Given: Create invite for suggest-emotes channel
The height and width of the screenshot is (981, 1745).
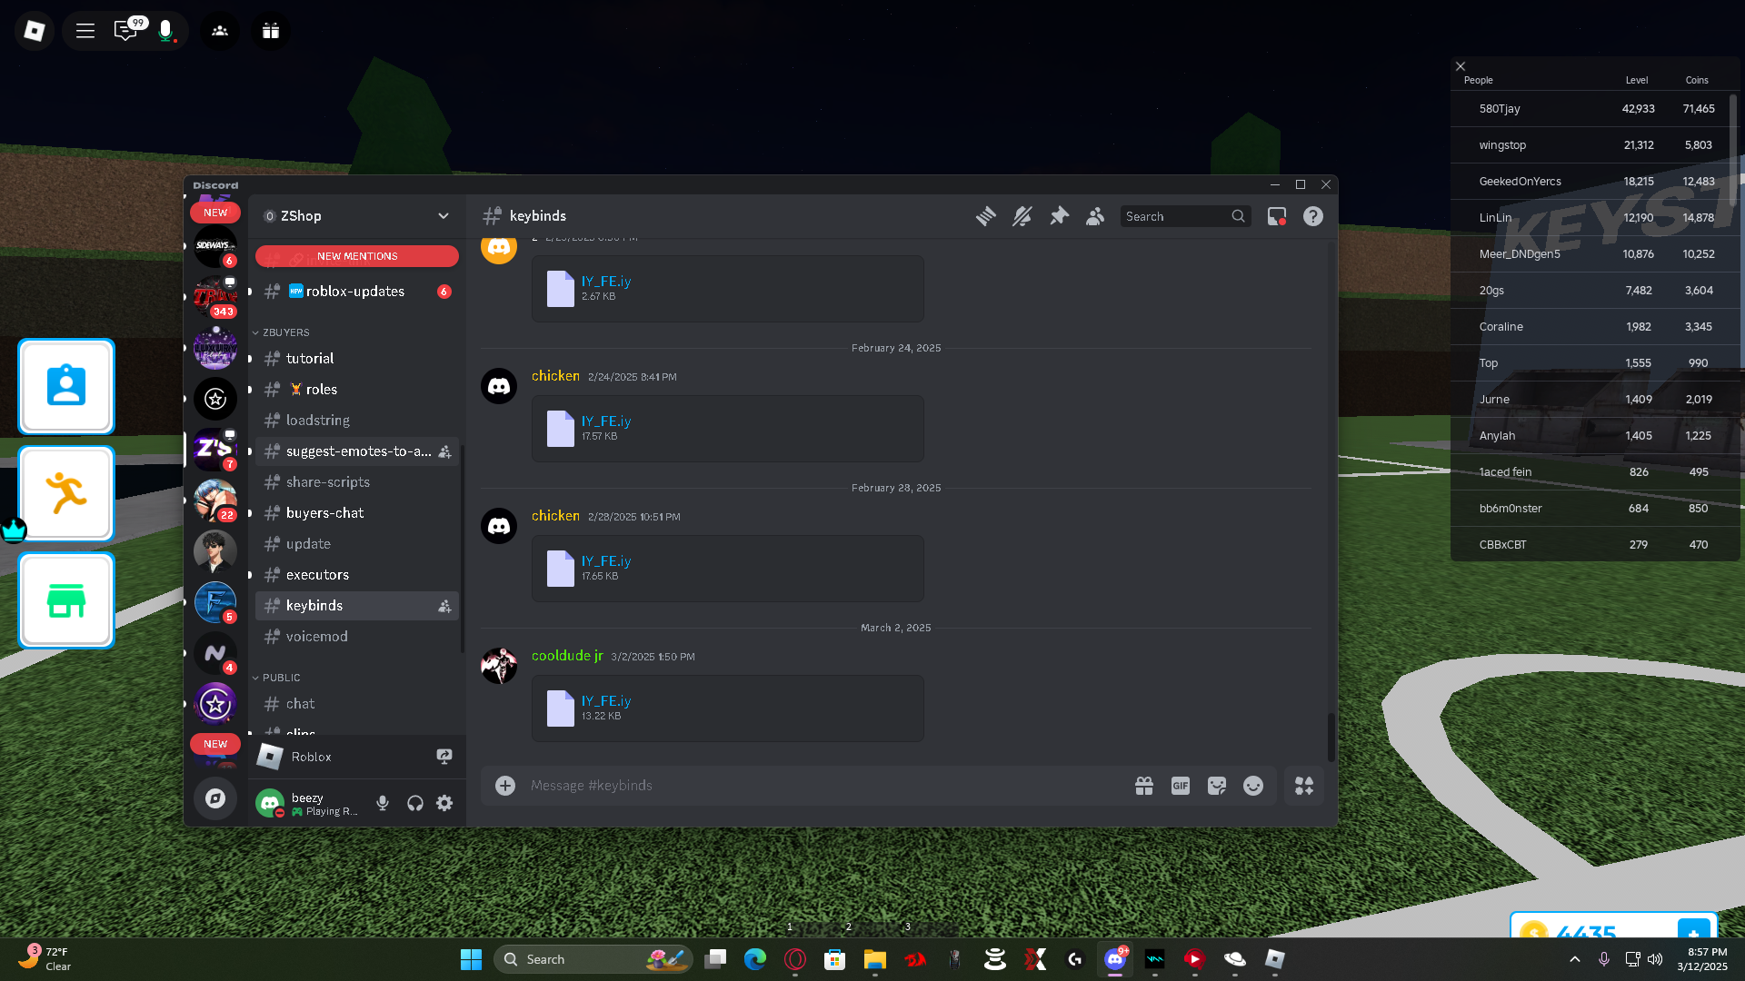Looking at the screenshot, I should coord(444,451).
